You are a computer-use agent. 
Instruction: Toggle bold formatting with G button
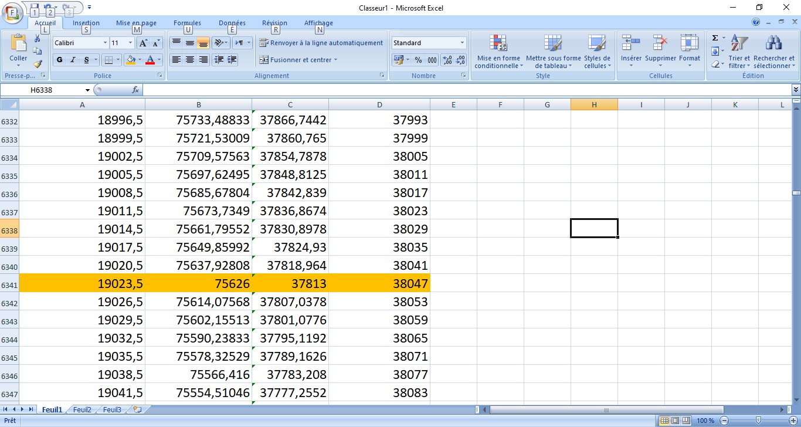click(59, 60)
